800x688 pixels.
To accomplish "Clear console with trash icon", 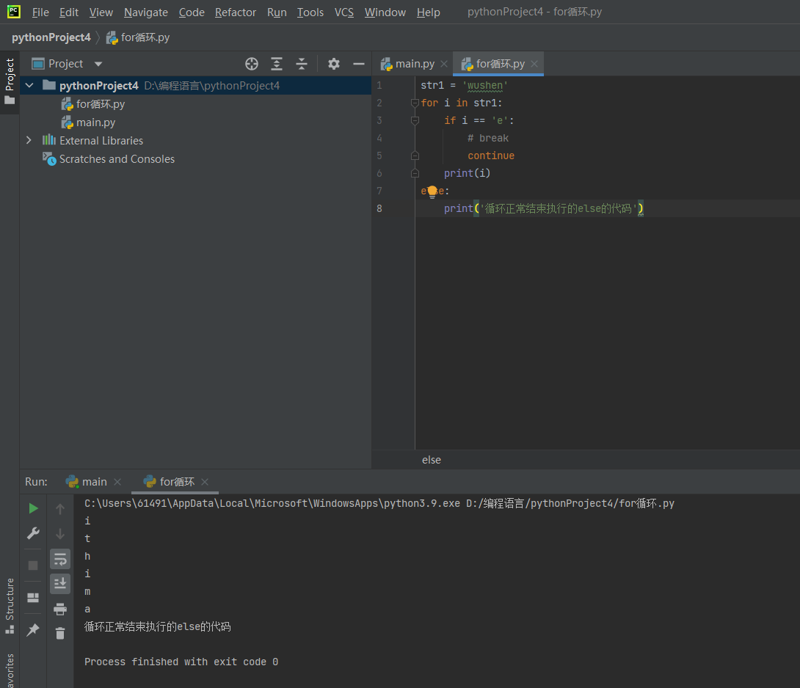I will pyautogui.click(x=60, y=633).
